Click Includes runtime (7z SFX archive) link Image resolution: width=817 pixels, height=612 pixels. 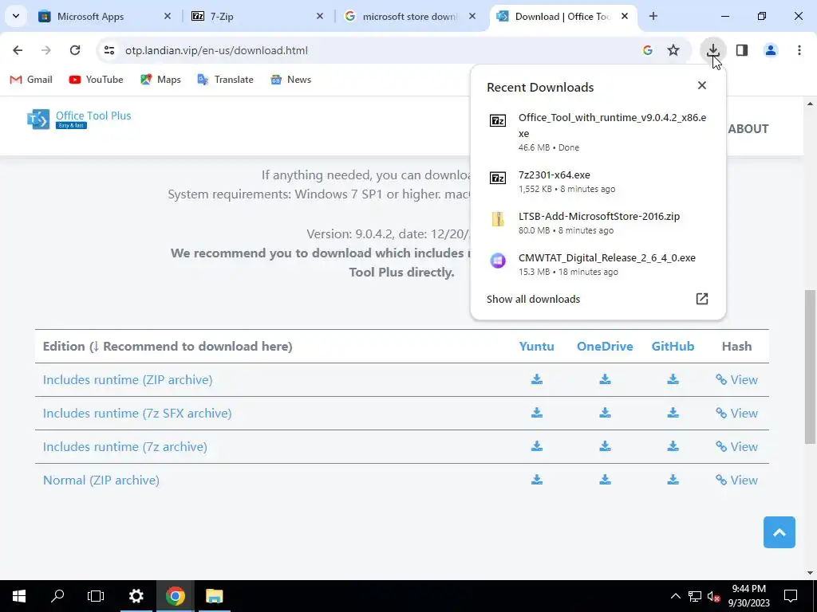tap(137, 413)
